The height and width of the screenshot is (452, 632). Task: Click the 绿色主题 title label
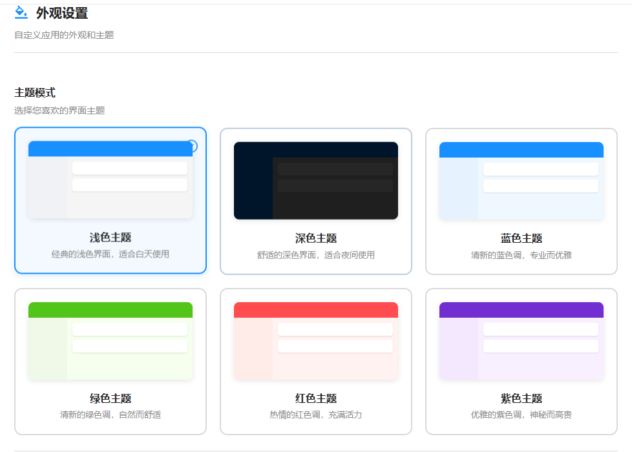tap(111, 398)
